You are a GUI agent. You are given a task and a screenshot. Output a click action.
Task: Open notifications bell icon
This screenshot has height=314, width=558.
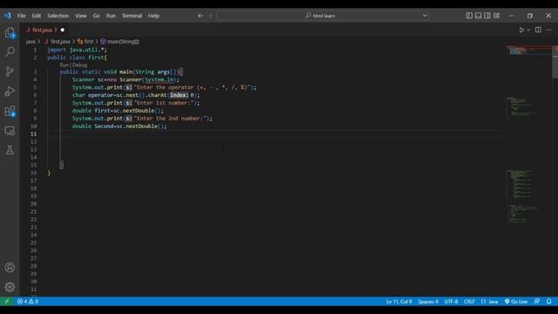[549, 302]
